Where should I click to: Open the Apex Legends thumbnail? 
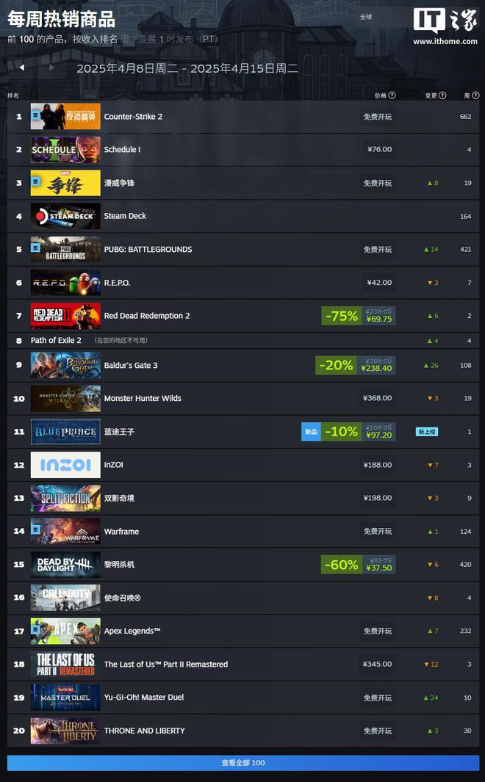(x=65, y=631)
